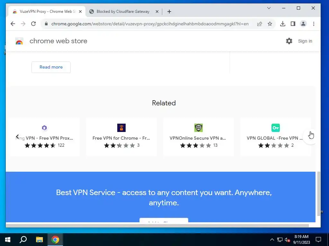Image resolution: width=329 pixels, height=246 pixels.
Task: Switch to the VuzeVPN Proxy tab
Action: coord(47,12)
